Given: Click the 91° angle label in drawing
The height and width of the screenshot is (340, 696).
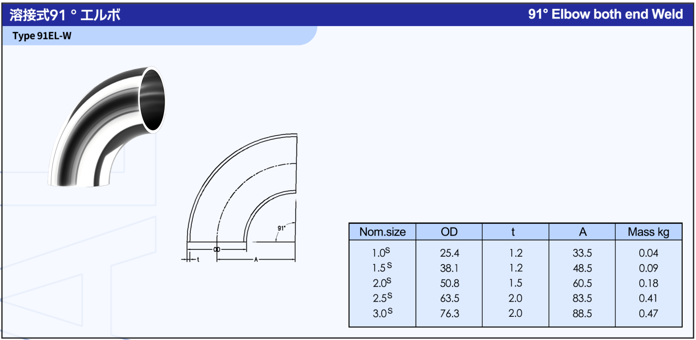Looking at the screenshot, I should click(x=281, y=228).
